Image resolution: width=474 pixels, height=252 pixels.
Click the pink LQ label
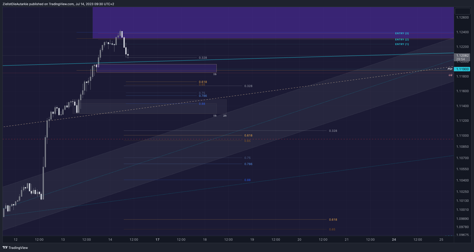[450, 75]
